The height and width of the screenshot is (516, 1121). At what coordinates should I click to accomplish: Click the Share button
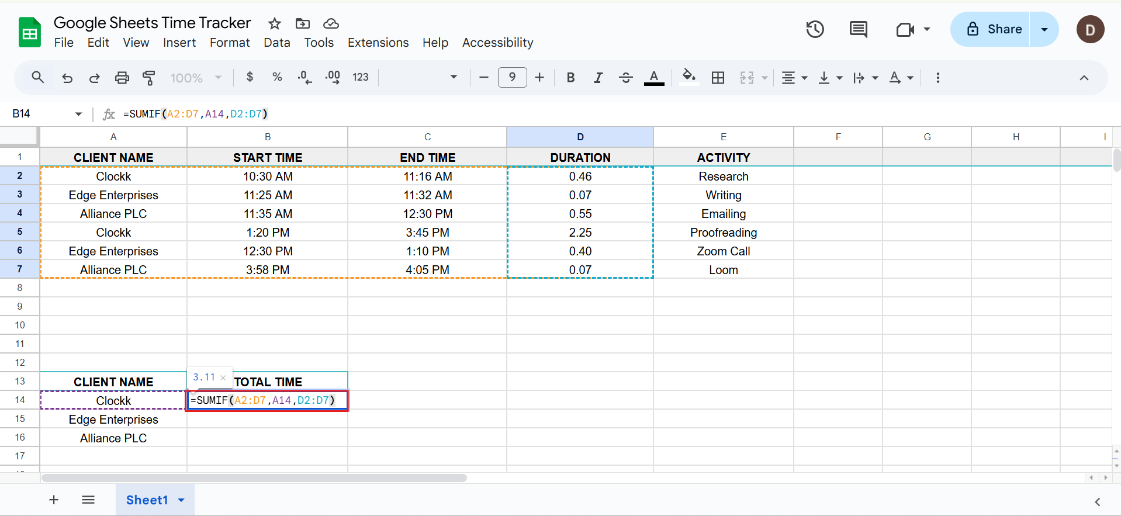pyautogui.click(x=991, y=29)
